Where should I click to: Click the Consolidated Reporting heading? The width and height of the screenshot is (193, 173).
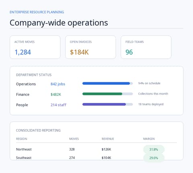(x=38, y=130)
